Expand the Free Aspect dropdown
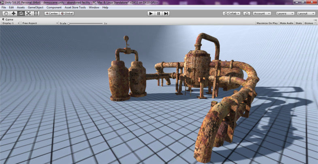Screen dimensions: 318x164 pos(40,23)
